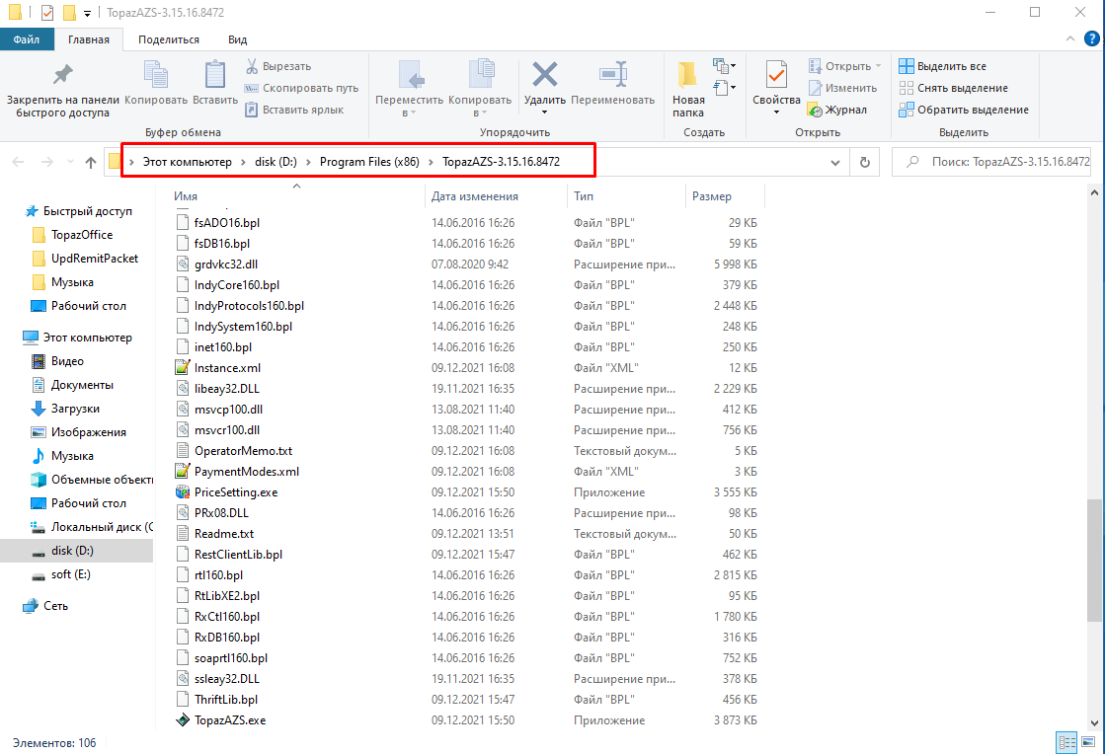Viewport: 1105px width, 754px height.
Task: Click the up-folder arrow button
Action: coord(91,162)
